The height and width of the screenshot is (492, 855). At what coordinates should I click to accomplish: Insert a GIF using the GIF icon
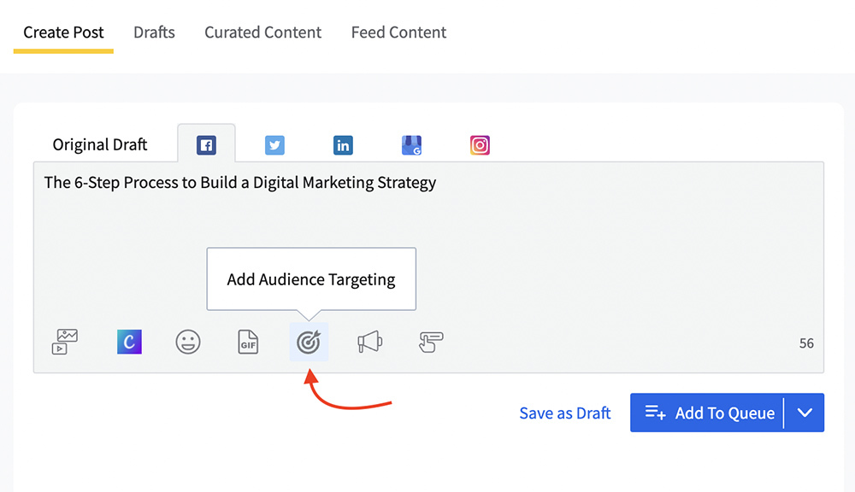coord(248,343)
